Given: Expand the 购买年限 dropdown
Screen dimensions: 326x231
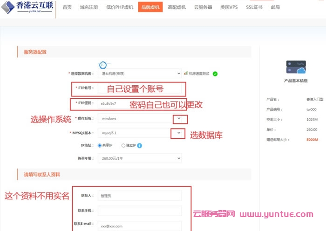Looking at the screenshot, I should 140,159.
